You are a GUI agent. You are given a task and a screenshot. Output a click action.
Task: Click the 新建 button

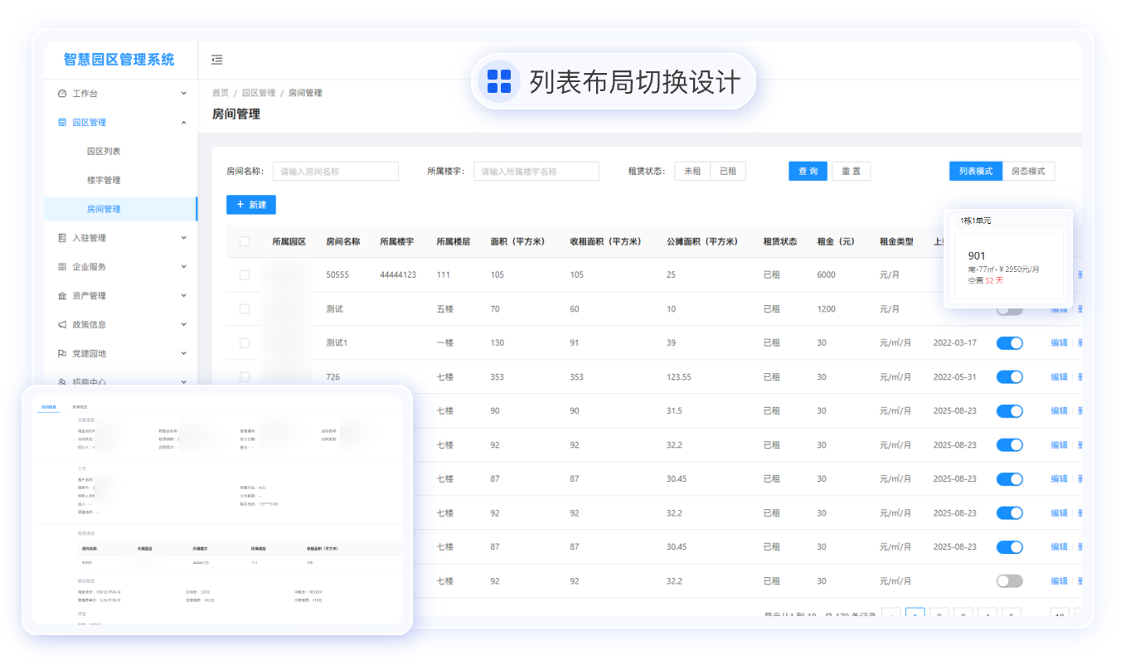[251, 205]
